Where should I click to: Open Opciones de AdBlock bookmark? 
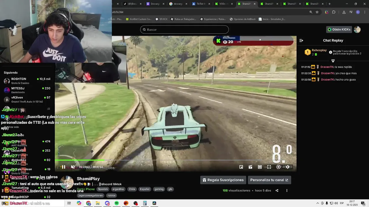pos(243,19)
